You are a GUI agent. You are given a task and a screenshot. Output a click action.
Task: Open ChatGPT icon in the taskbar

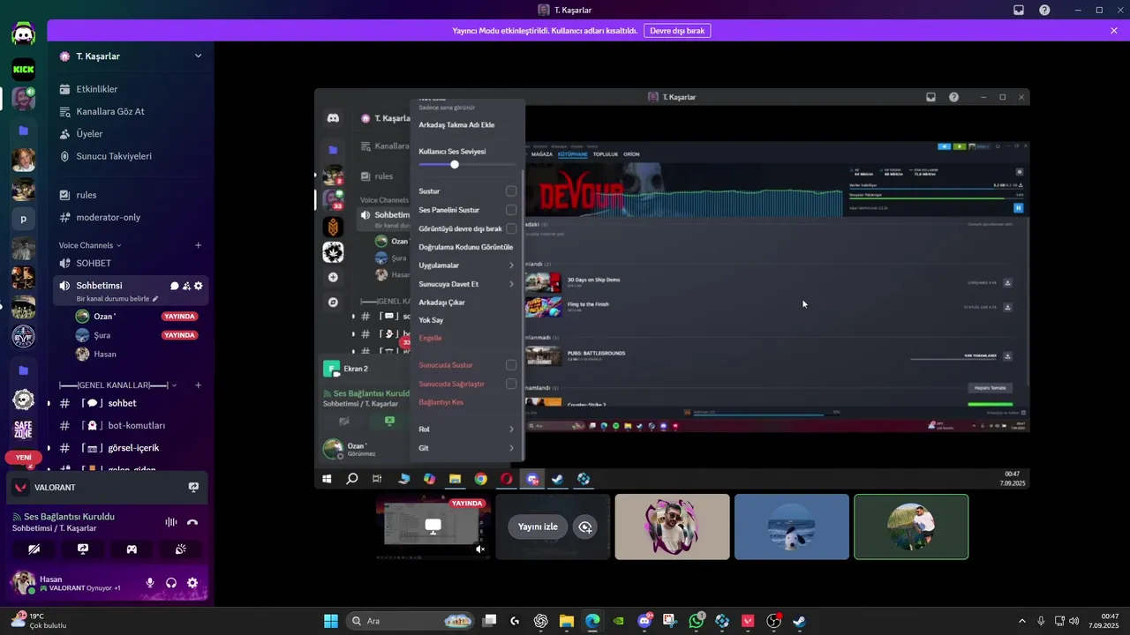(x=540, y=621)
